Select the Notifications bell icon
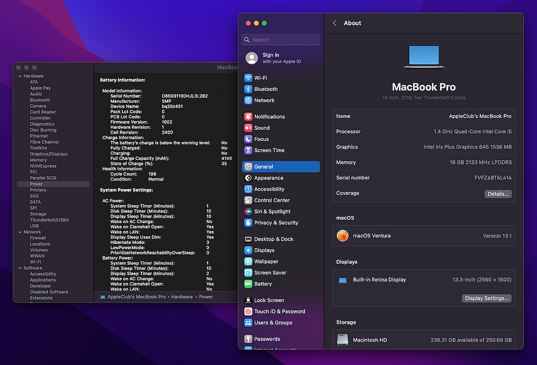Viewport: 537px width, 365px height. 248,117
